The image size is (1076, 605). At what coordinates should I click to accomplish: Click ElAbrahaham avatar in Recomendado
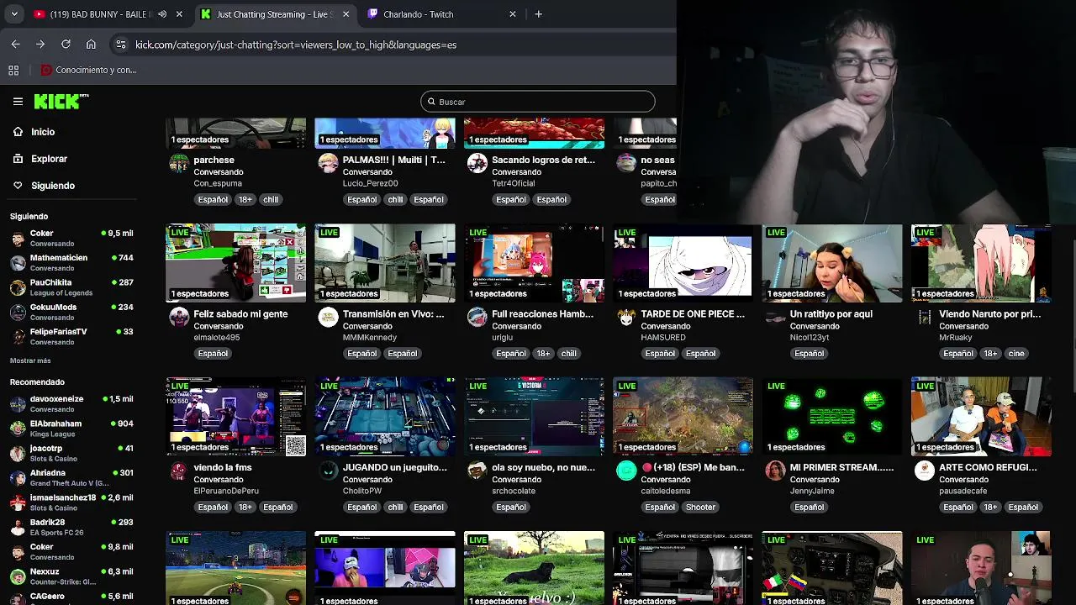[x=18, y=428]
